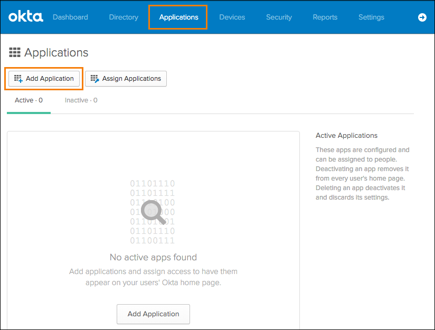Click the magnifier icon over binary digits
Viewport: 435px width, 330px height.
154,212
